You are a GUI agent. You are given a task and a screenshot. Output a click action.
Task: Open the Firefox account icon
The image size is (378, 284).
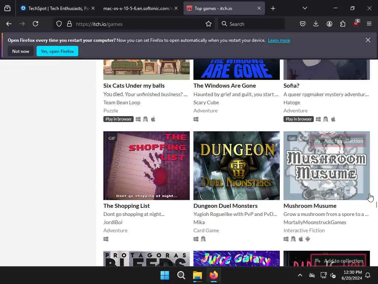pos(329,24)
